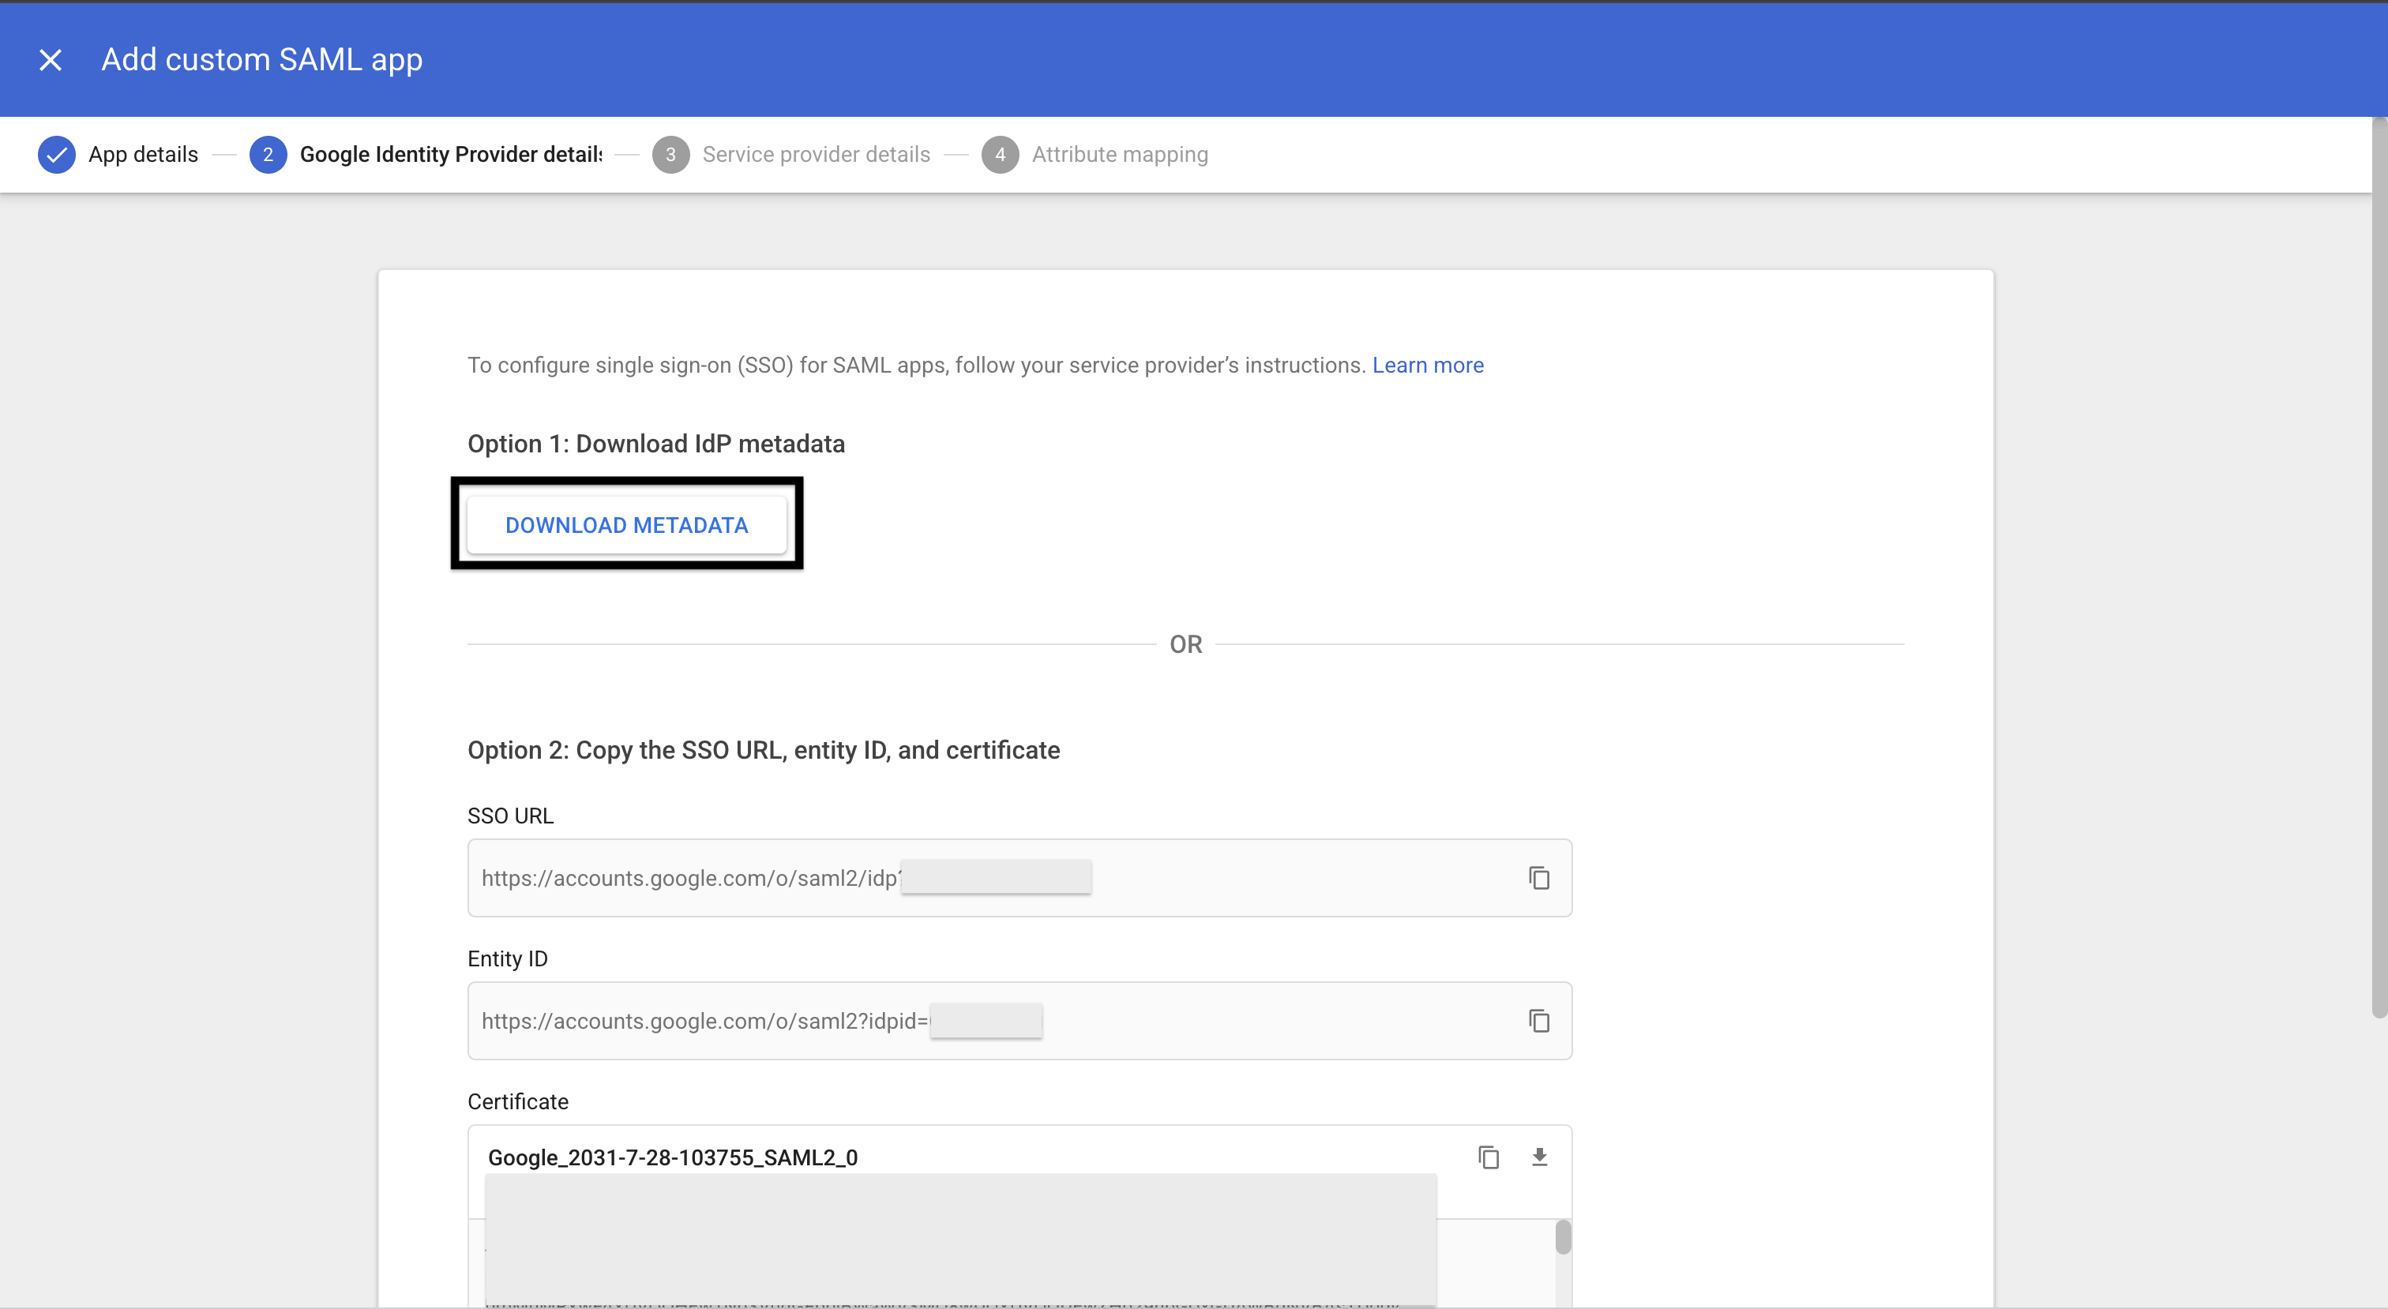Click the SSO URL field

[x=1019, y=878]
